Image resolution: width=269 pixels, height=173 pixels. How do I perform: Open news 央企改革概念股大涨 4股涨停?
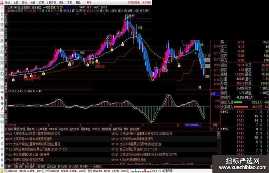[31, 155]
